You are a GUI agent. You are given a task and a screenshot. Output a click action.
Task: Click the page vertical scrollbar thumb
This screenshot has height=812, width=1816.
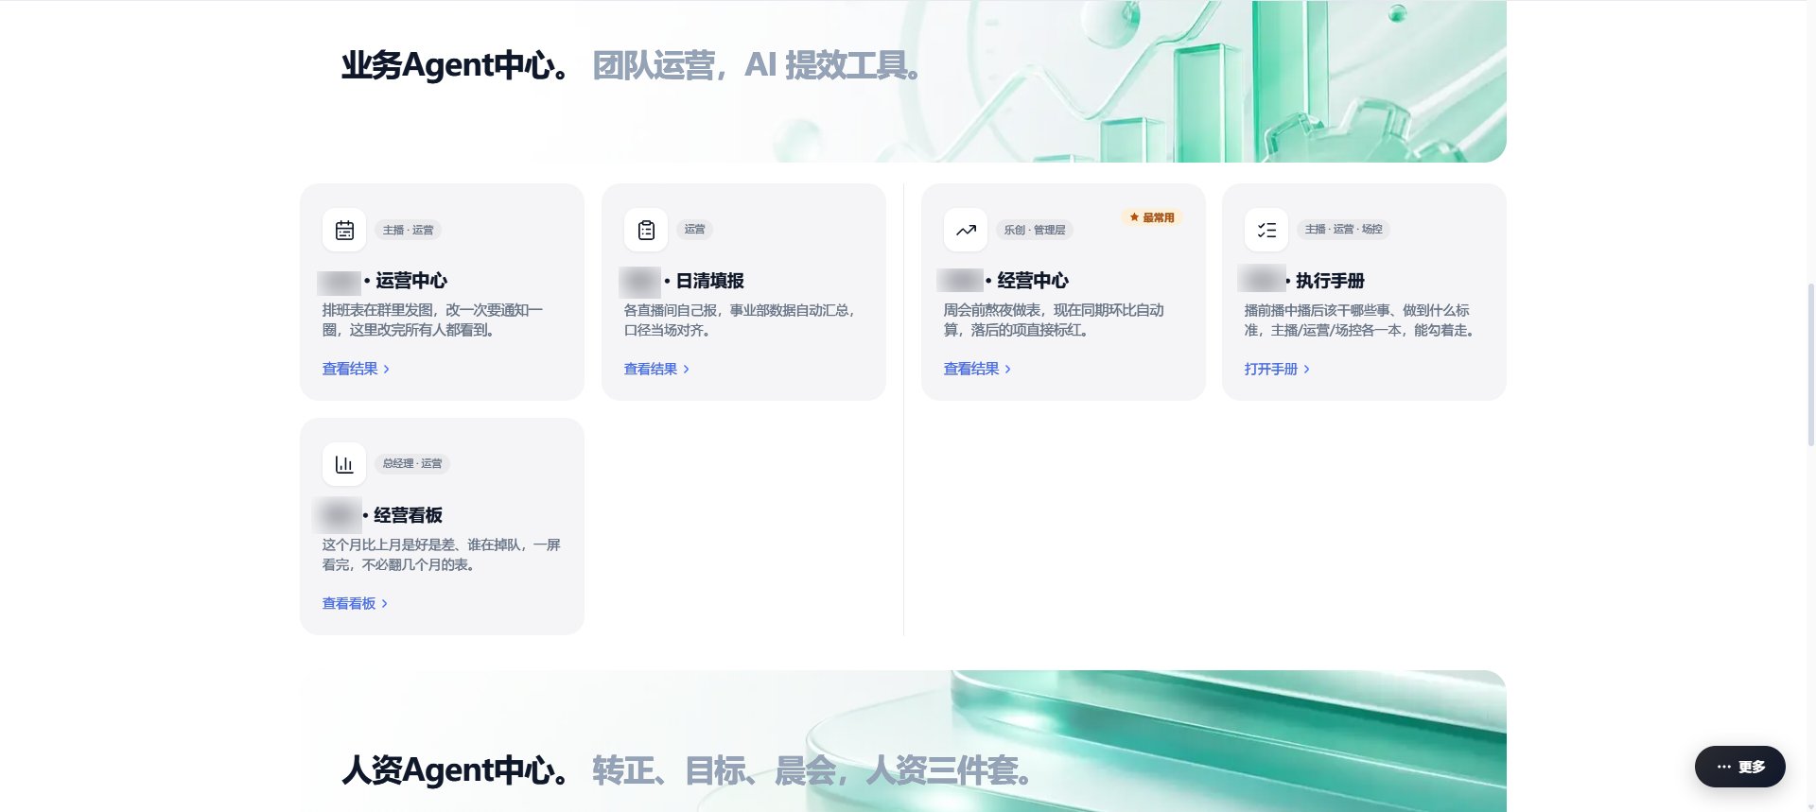(x=1810, y=364)
